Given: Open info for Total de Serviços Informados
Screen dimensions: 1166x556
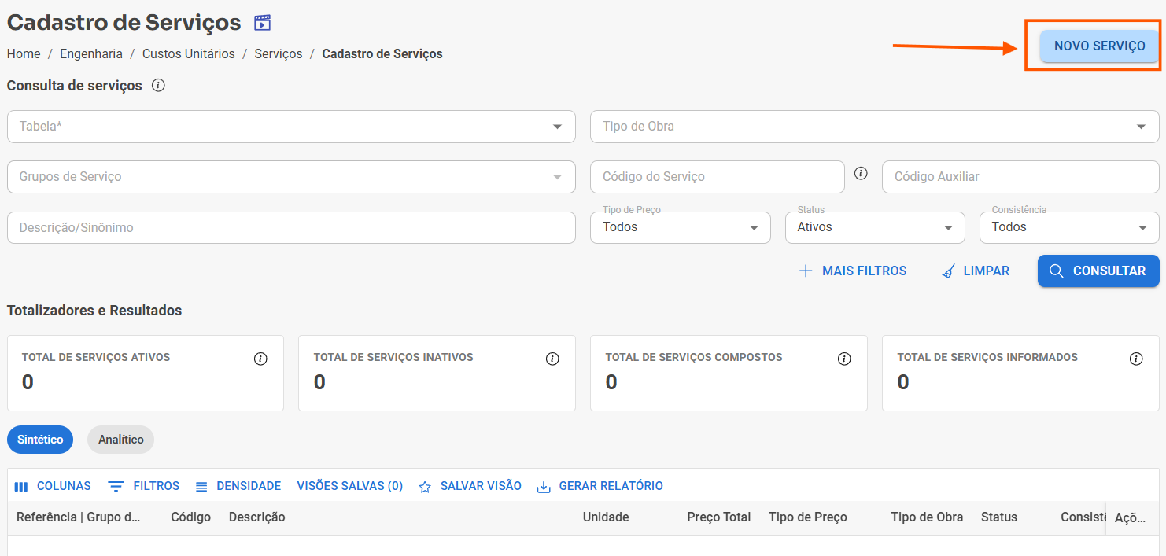Looking at the screenshot, I should point(1136,359).
